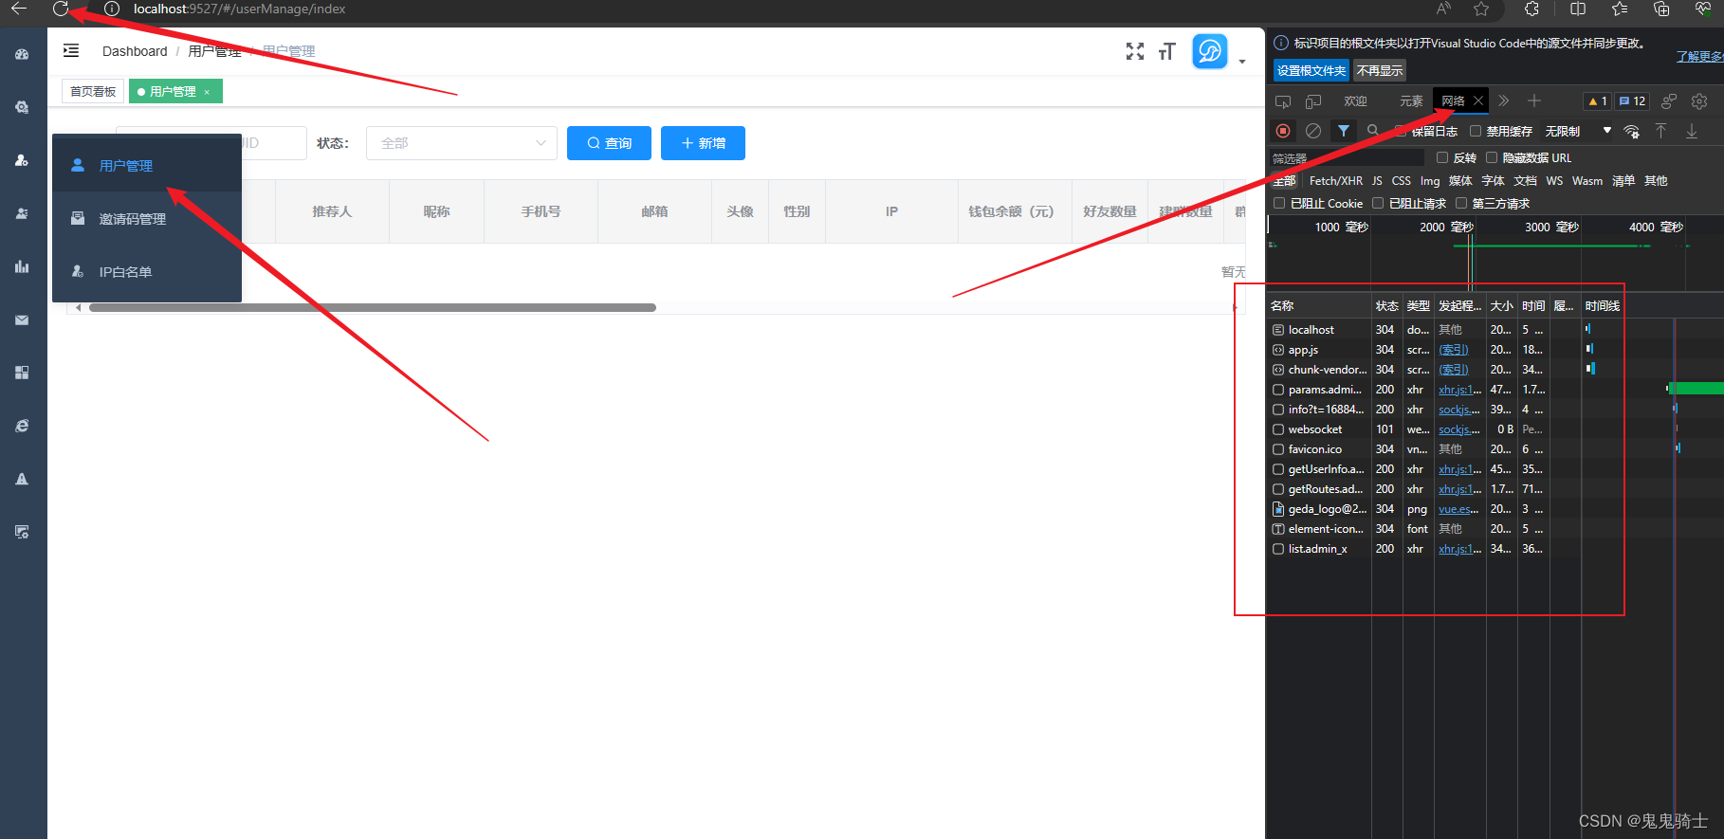Filter requests by CSS type
This screenshot has height=839, width=1724.
1401,180
